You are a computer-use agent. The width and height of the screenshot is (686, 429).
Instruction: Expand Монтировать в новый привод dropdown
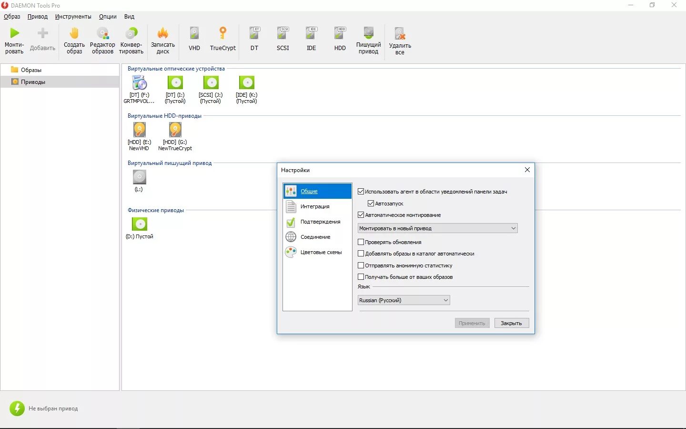[x=437, y=228]
